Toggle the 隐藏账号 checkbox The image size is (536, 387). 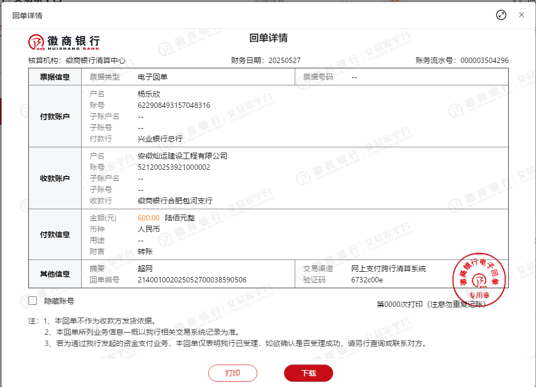(x=33, y=301)
